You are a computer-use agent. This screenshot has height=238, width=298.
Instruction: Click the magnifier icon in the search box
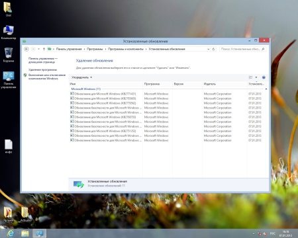click(x=263, y=49)
